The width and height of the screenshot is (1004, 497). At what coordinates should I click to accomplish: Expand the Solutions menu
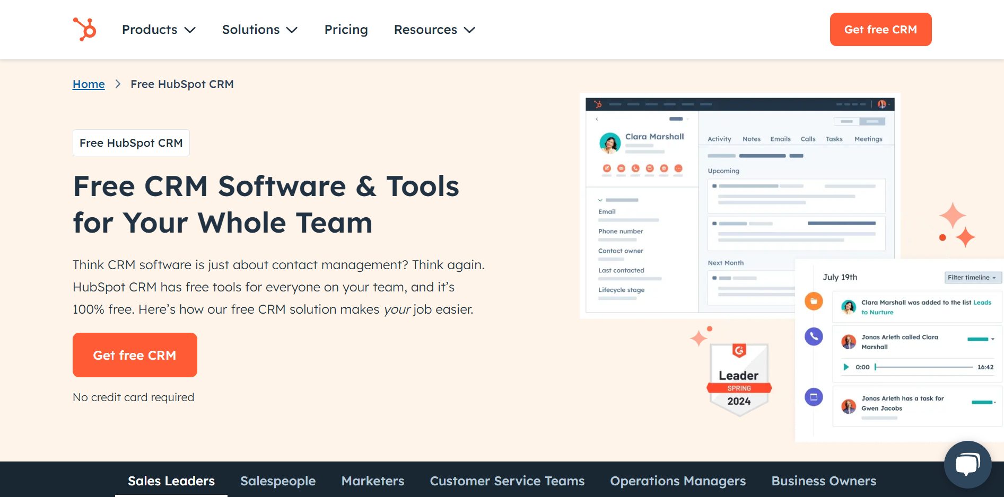(259, 30)
